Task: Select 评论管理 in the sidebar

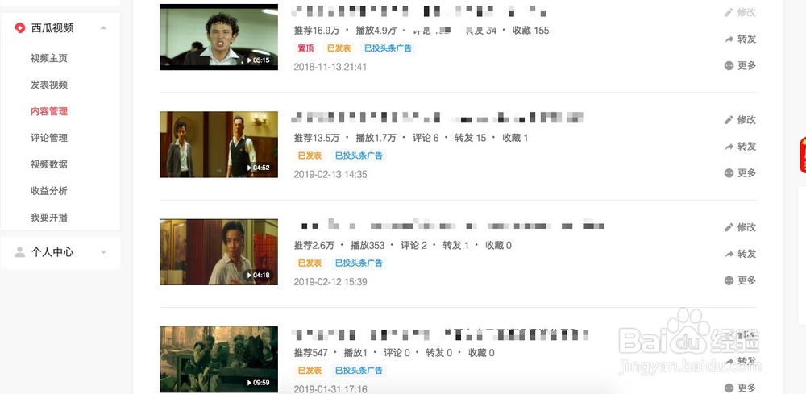Action: (49, 138)
